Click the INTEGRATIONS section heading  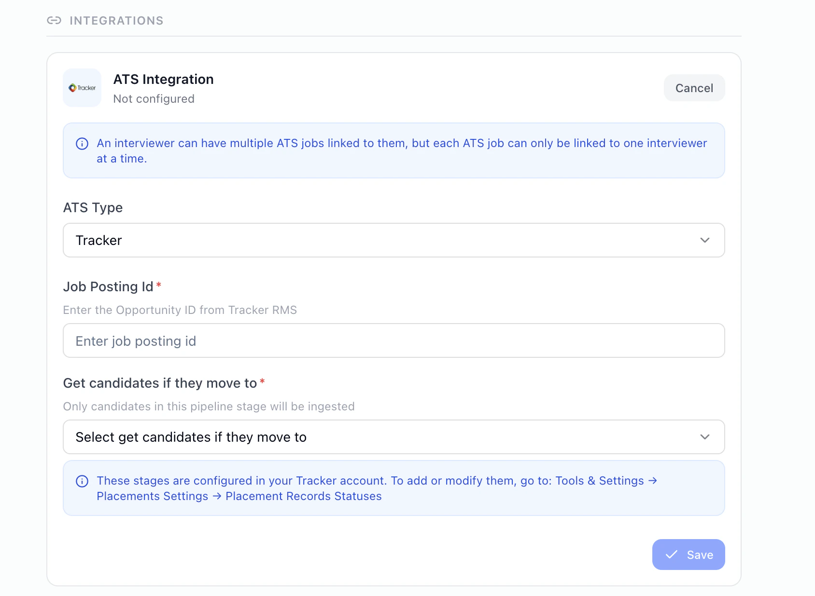point(116,21)
